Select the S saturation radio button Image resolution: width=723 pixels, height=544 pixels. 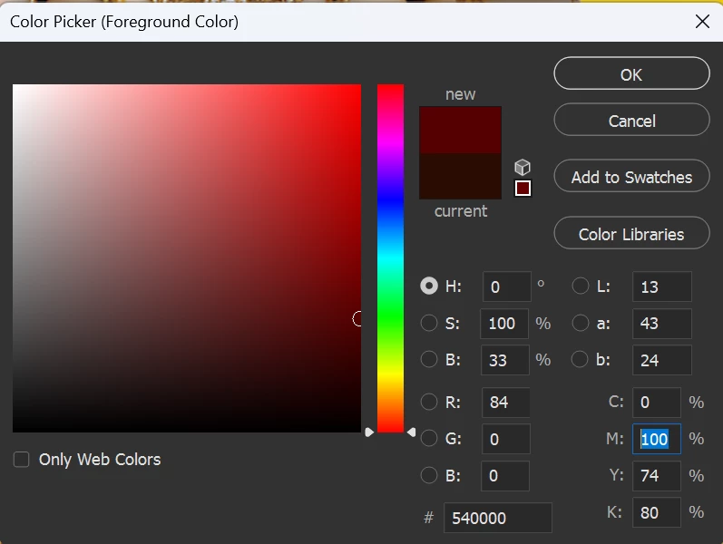[429, 323]
